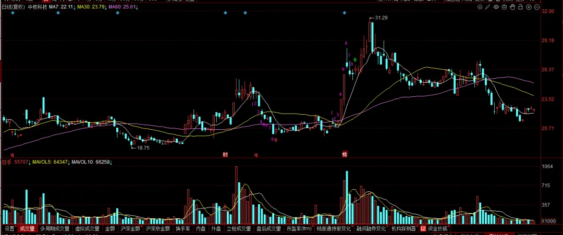Switch to 虚拟成交量 tab
Image resolution: width=563 pixels, height=235 pixels.
[87, 228]
